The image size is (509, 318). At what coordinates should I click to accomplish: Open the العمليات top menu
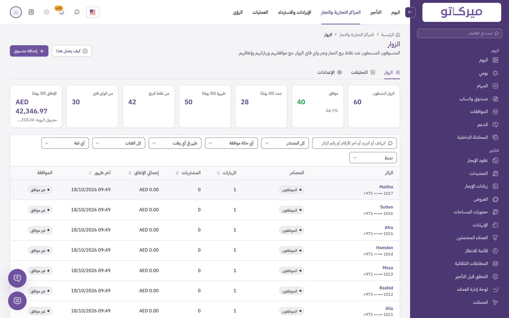coord(260,12)
